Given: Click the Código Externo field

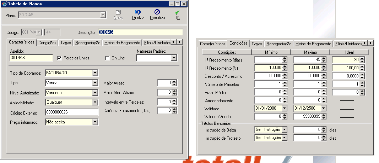Looking at the screenshot, I should click(x=72, y=112).
